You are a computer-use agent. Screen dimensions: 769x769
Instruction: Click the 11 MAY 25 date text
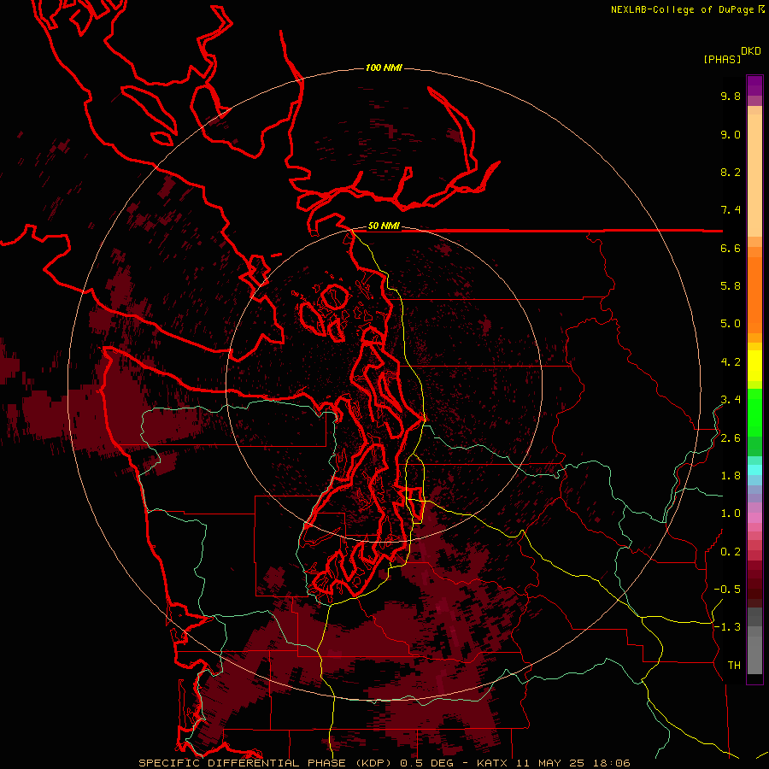point(550,763)
